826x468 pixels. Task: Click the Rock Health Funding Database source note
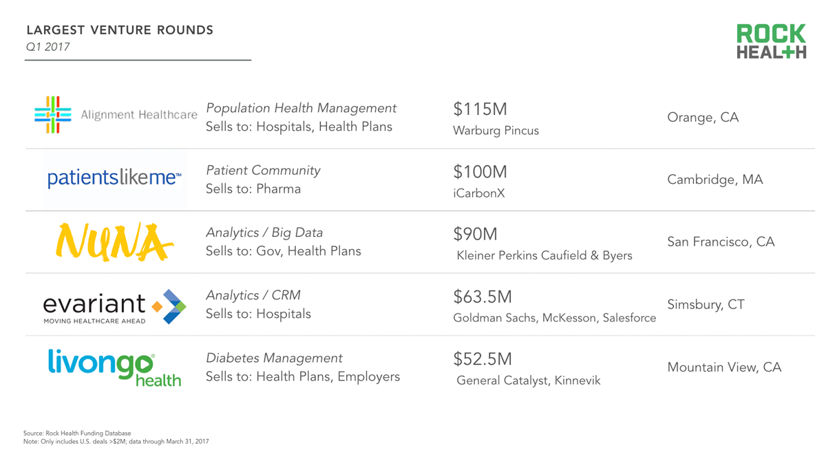[x=77, y=434]
